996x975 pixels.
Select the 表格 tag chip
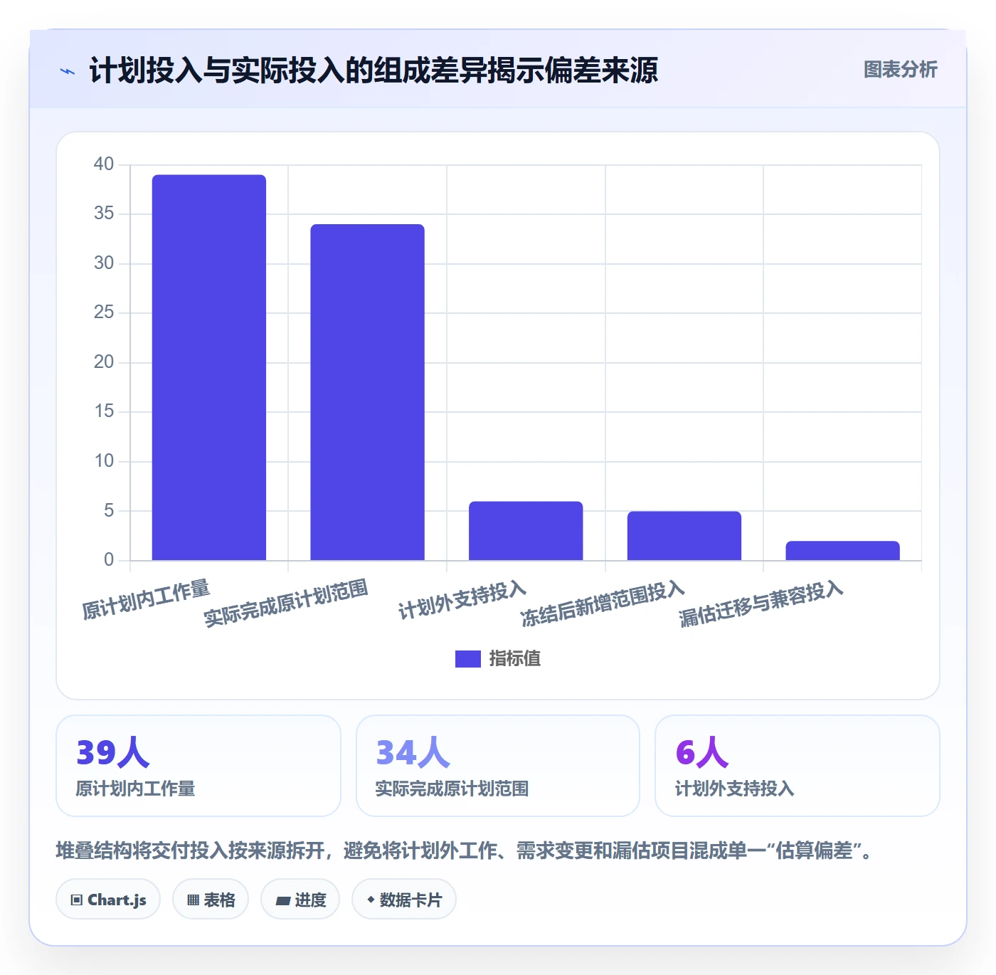211,900
